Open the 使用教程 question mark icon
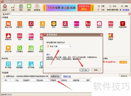Viewport: 131px width, 96px height. (x=37, y=8)
